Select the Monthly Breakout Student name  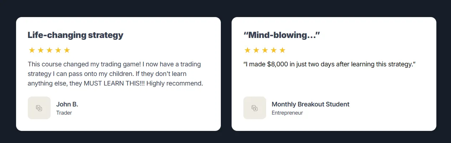[x=311, y=104]
